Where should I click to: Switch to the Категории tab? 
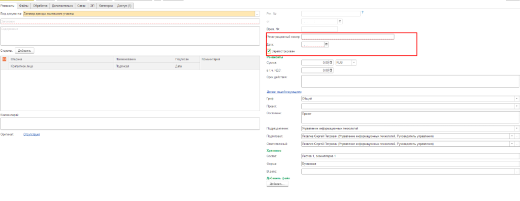point(106,6)
